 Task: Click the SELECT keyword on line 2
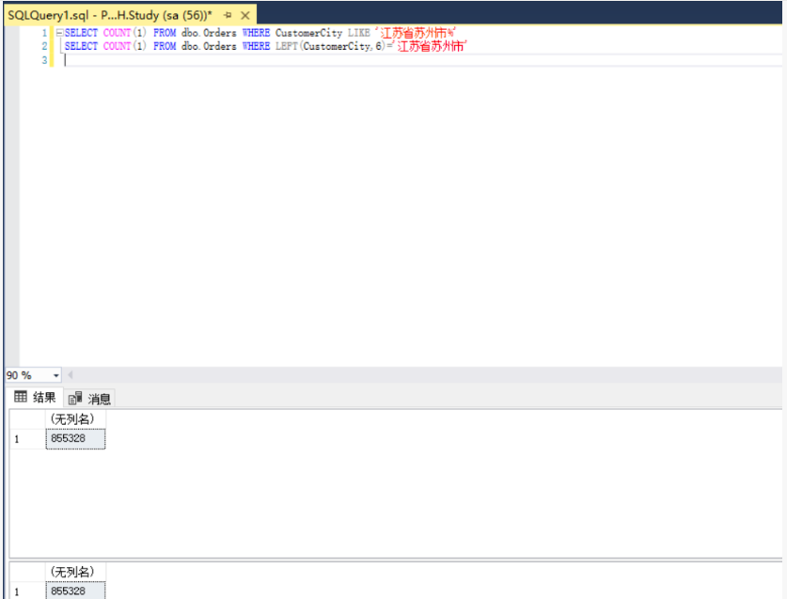pyautogui.click(x=81, y=46)
